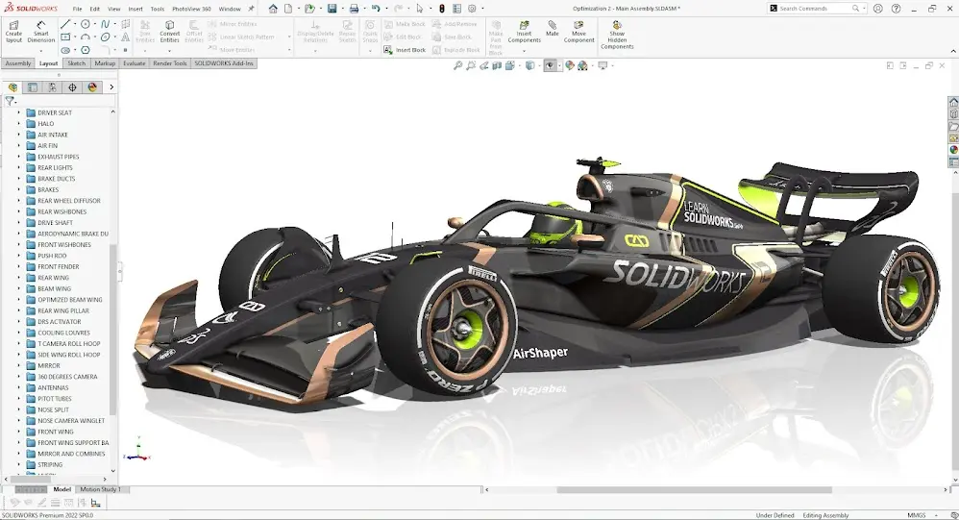
Task: Open the Options gear icon
Action: coord(472,9)
